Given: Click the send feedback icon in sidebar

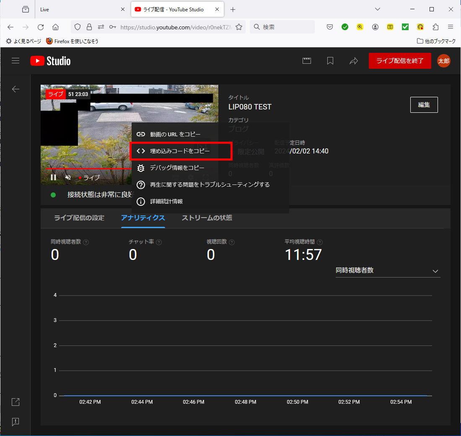Looking at the screenshot, I should 15,422.
